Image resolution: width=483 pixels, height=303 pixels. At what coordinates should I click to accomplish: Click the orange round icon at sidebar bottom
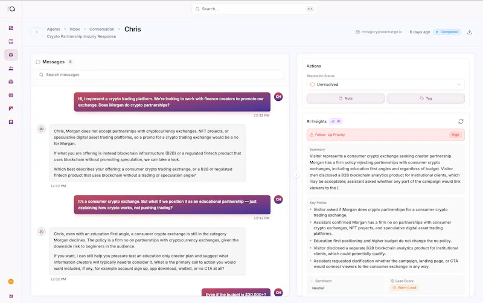[x=11, y=281]
